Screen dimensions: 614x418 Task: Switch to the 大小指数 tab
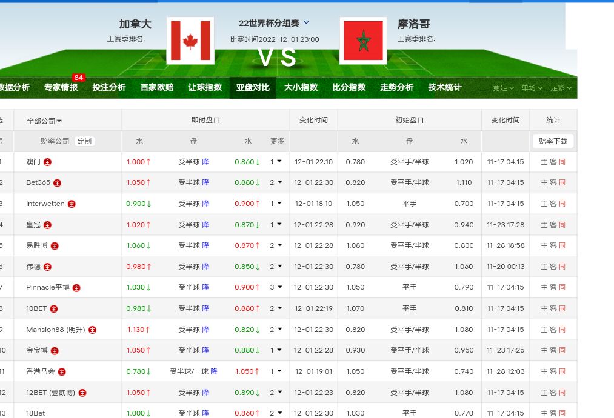click(301, 87)
